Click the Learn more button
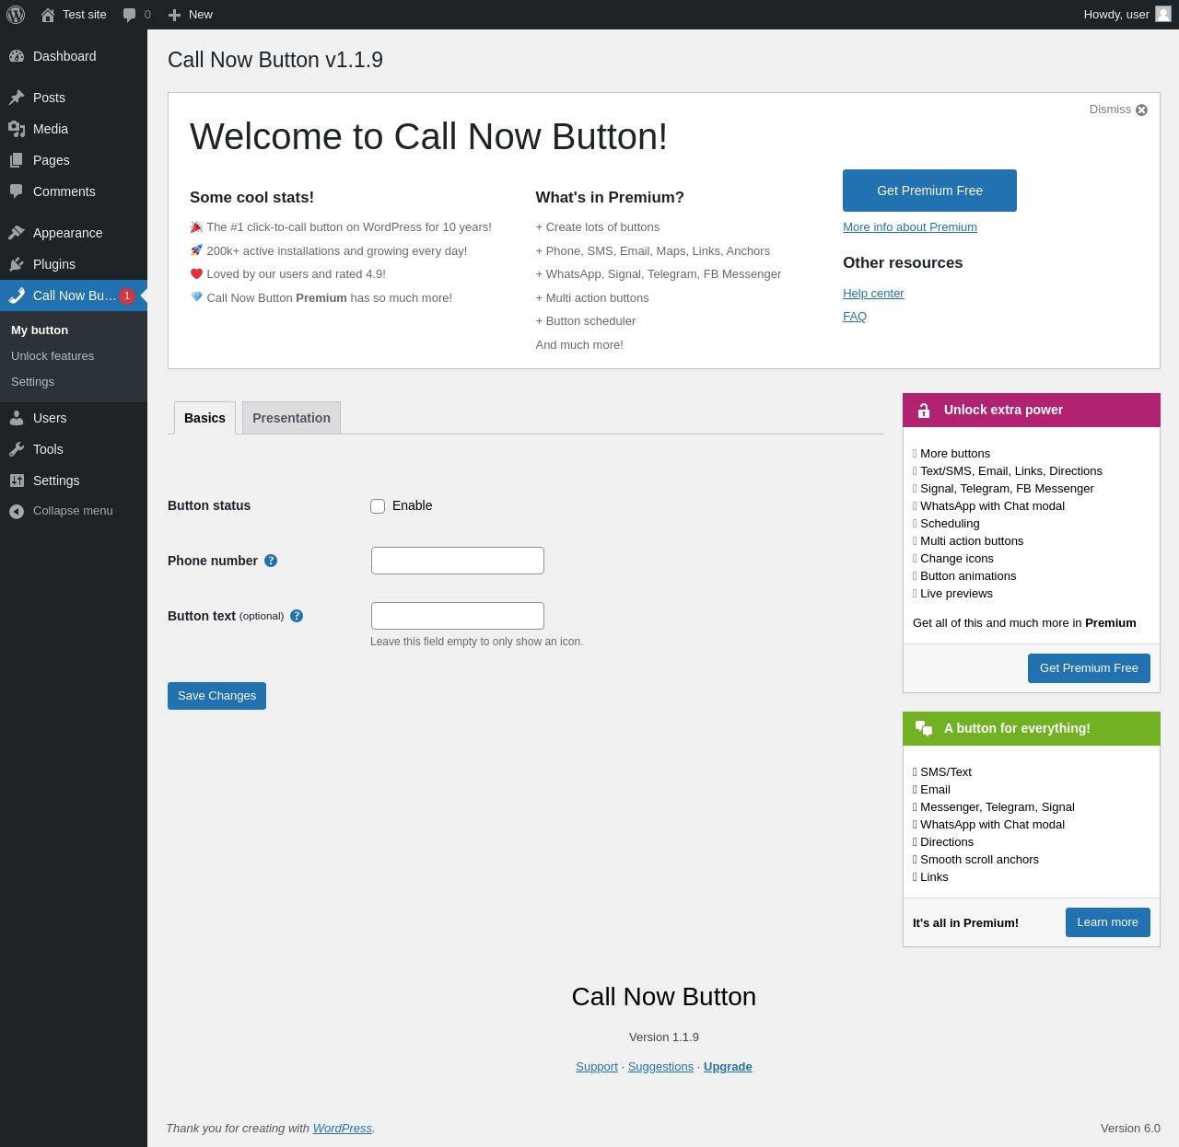Viewport: 1179px width, 1147px height. 1107,922
